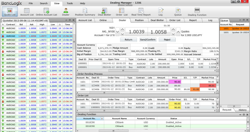250x132 pixels.
Task: Click the Log toolbar icon
Action: [x=161, y=12]
